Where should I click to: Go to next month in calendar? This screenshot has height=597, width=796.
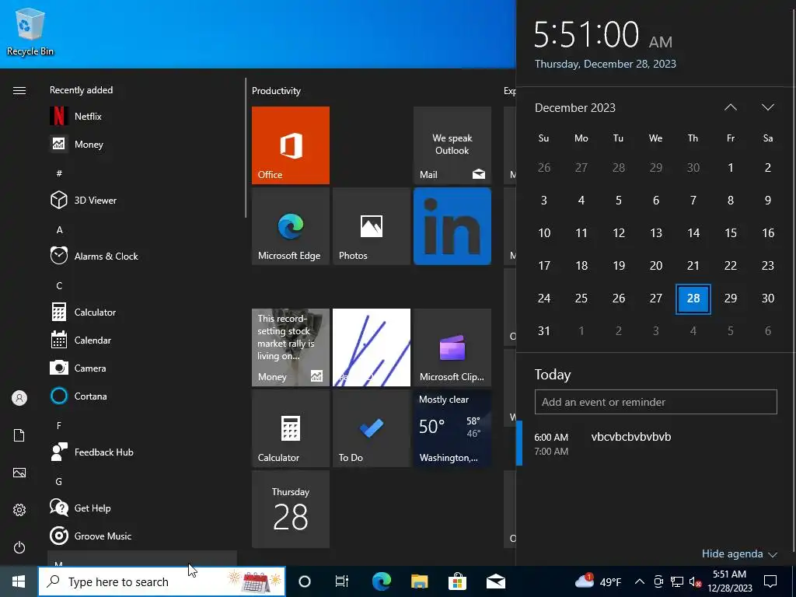[x=767, y=107]
